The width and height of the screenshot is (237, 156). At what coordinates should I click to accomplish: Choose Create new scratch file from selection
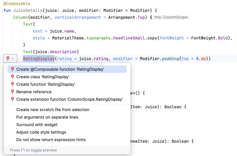(53, 110)
